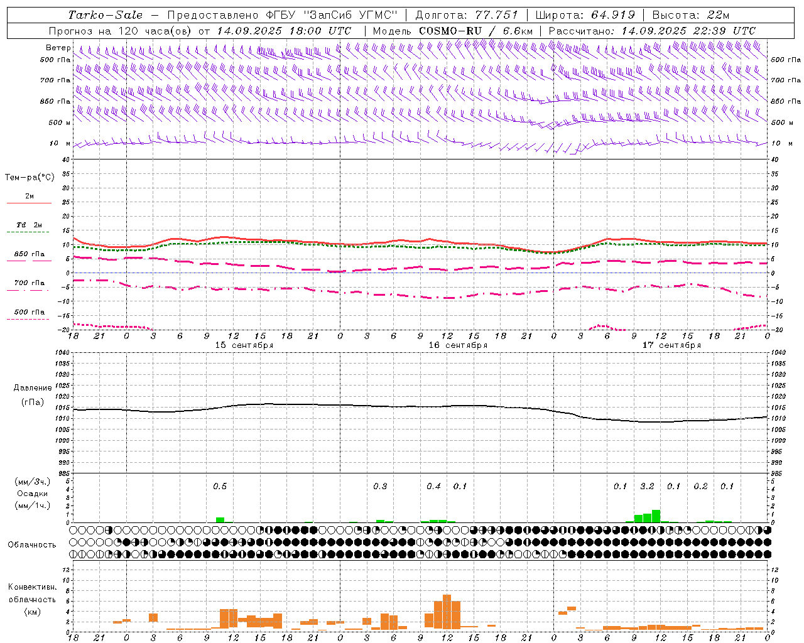
Task: Click the elevation text 'Высота: 22м'
Action: click(x=691, y=15)
